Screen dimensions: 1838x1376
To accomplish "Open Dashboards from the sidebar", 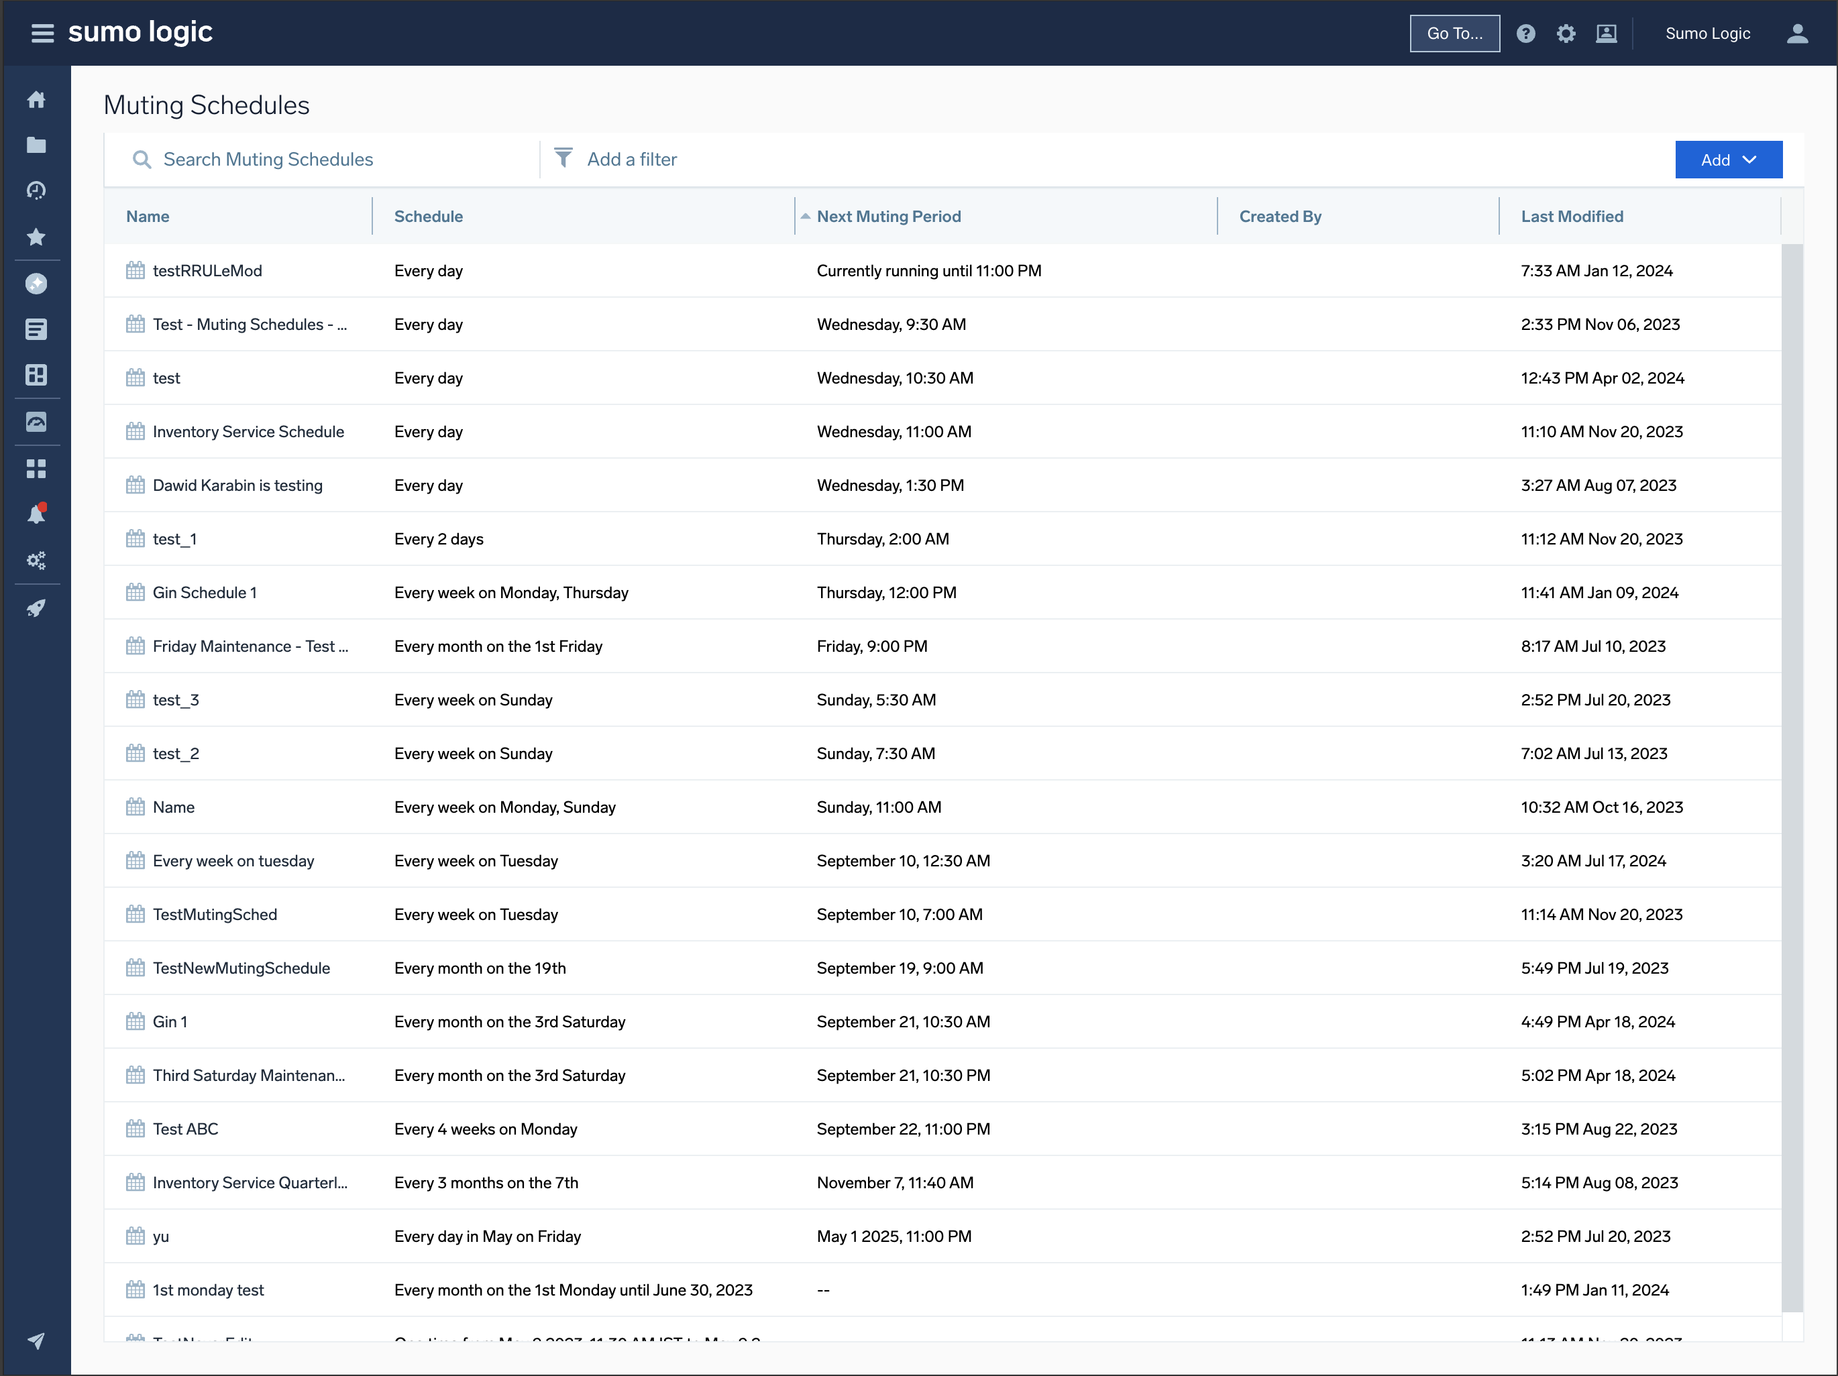I will (37, 375).
